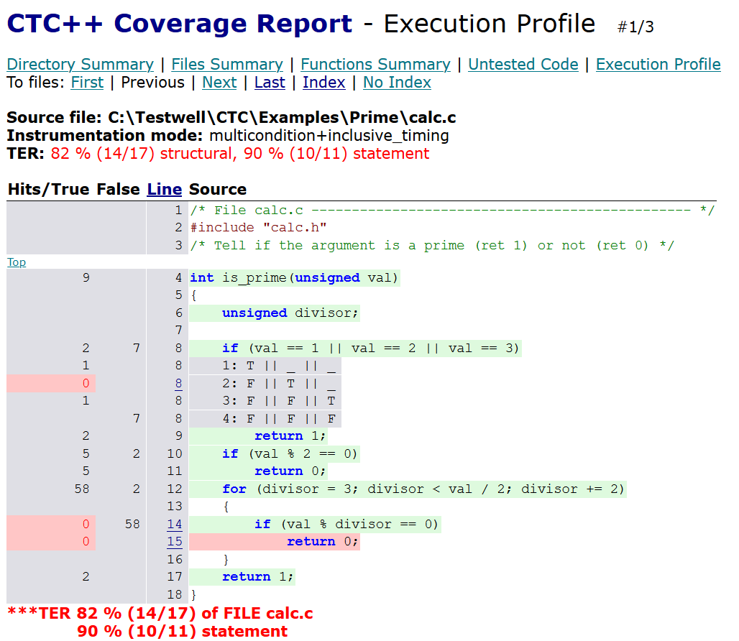The height and width of the screenshot is (641, 739).
Task: Click the 'F || T || _' condition row
Action: coord(280,384)
